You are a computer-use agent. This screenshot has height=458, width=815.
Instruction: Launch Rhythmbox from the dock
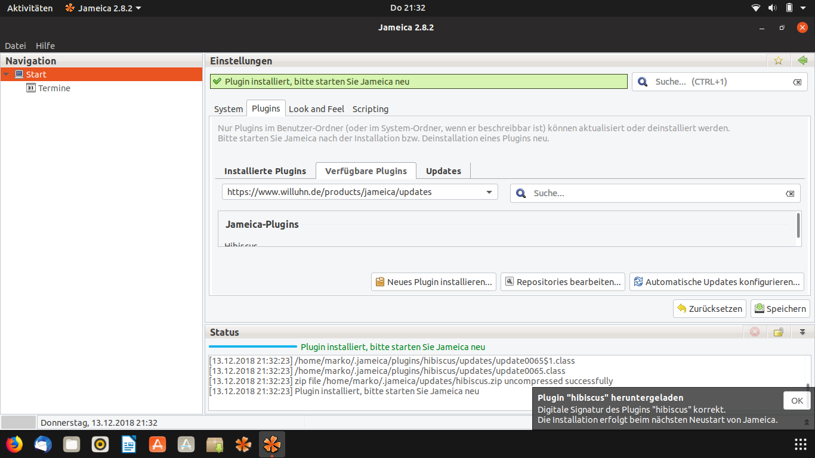click(100, 444)
